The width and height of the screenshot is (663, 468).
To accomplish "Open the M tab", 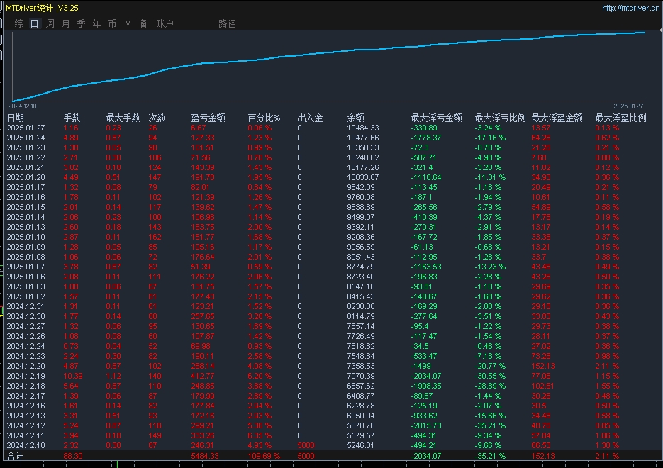I will coord(128,23).
